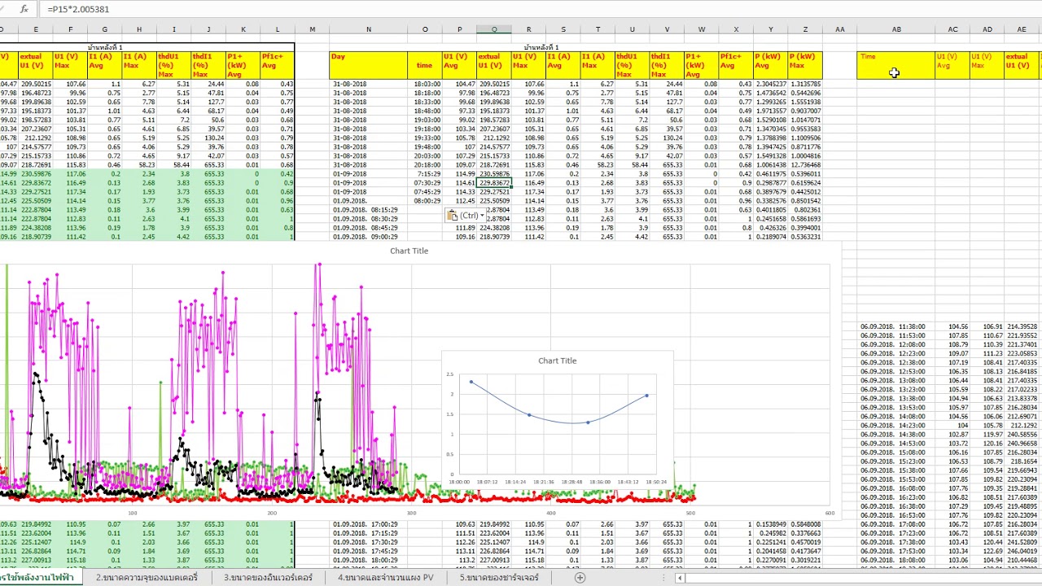Image resolution: width=1042 pixels, height=586 pixels.
Task: Open sheet tab 4 ending in PV
Action: tap(386, 577)
